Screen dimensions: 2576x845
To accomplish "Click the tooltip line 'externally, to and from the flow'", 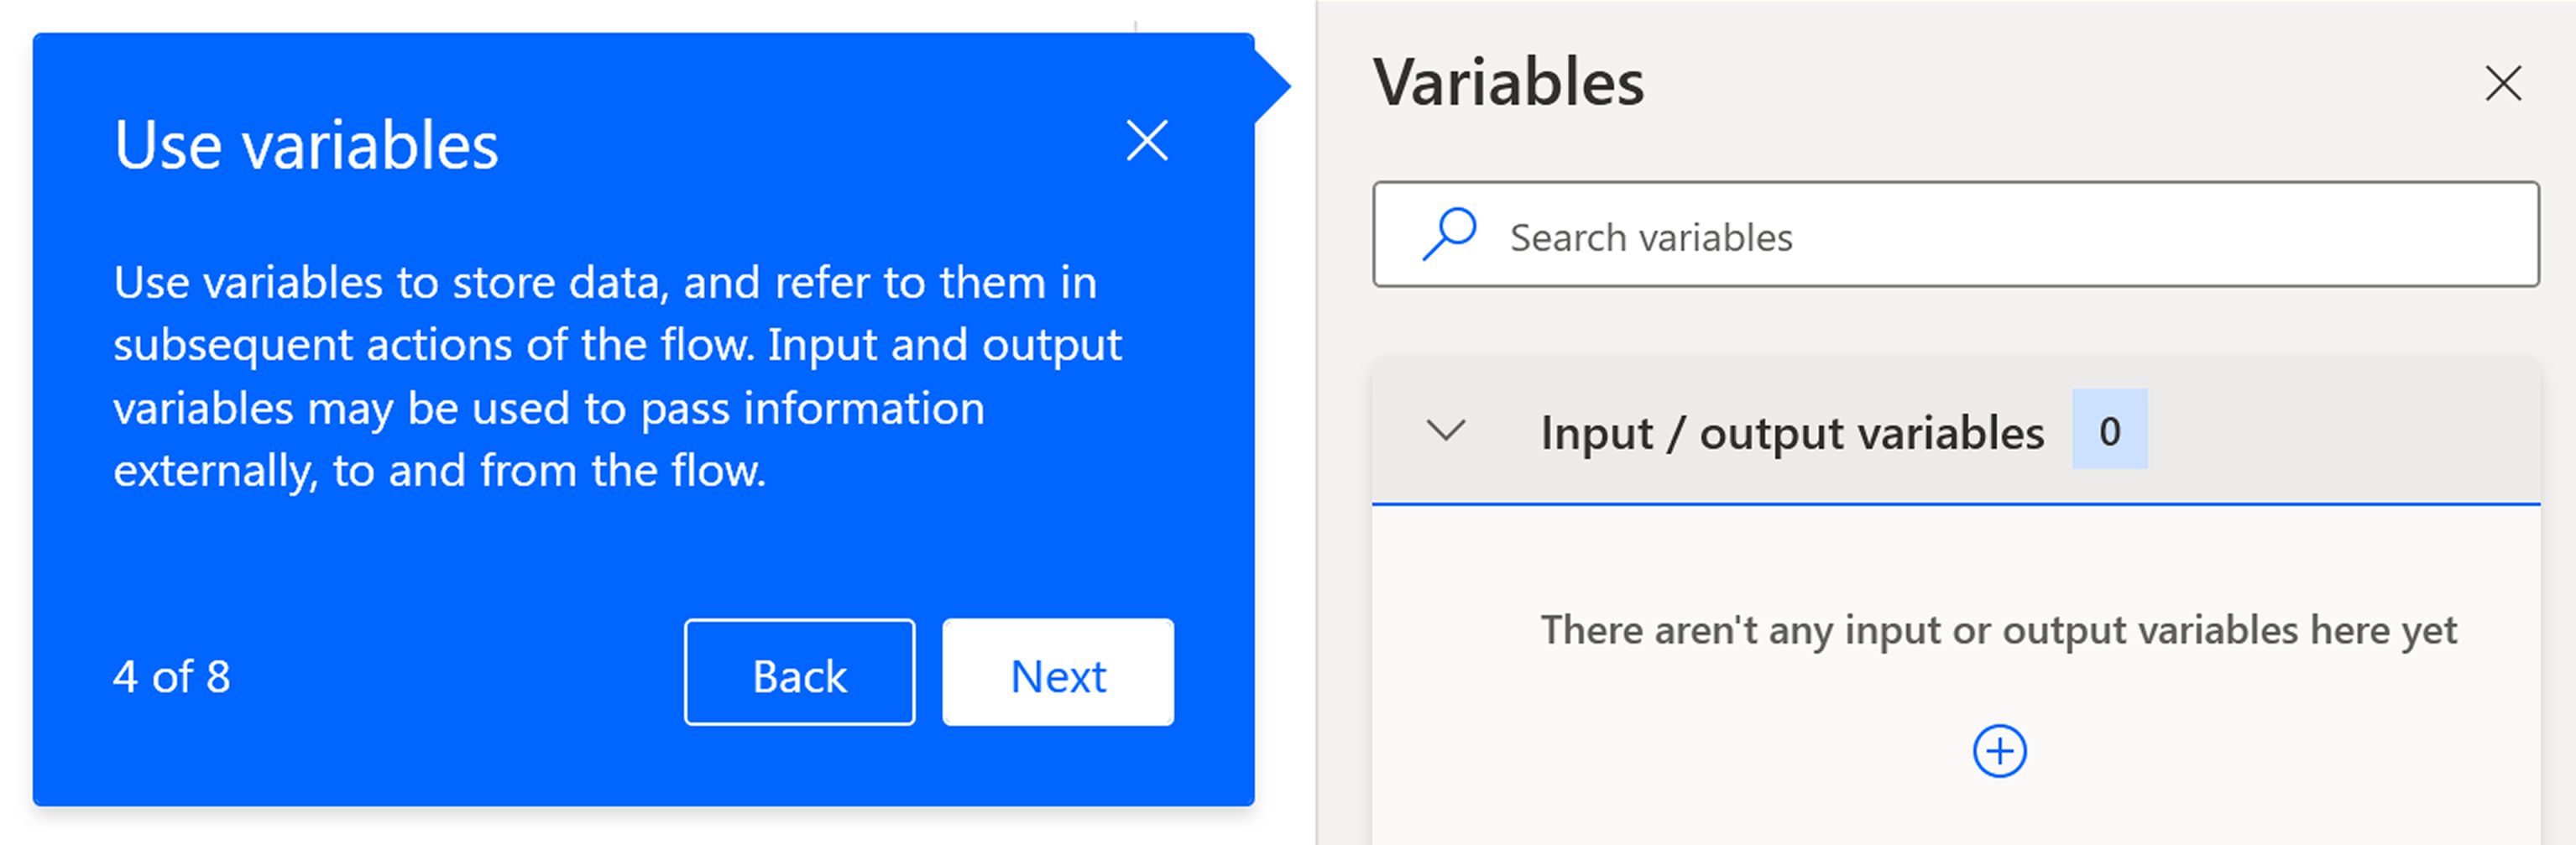I will point(440,471).
